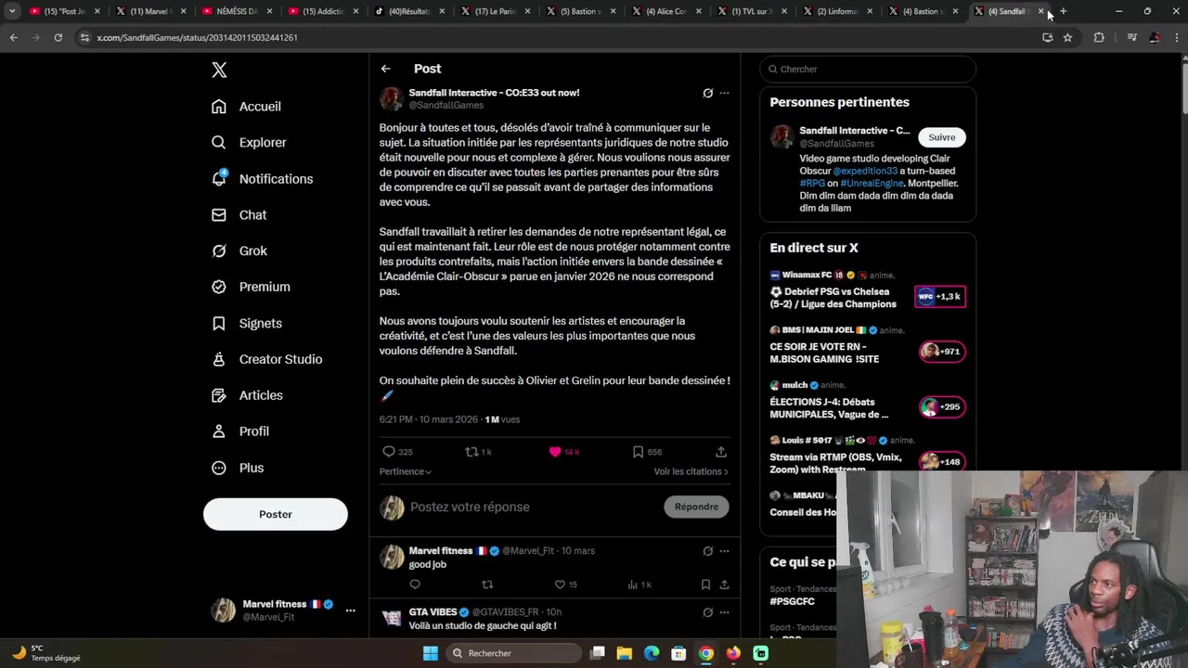The width and height of the screenshot is (1188, 668).
Task: Click the browser reload button
Action: tap(58, 37)
